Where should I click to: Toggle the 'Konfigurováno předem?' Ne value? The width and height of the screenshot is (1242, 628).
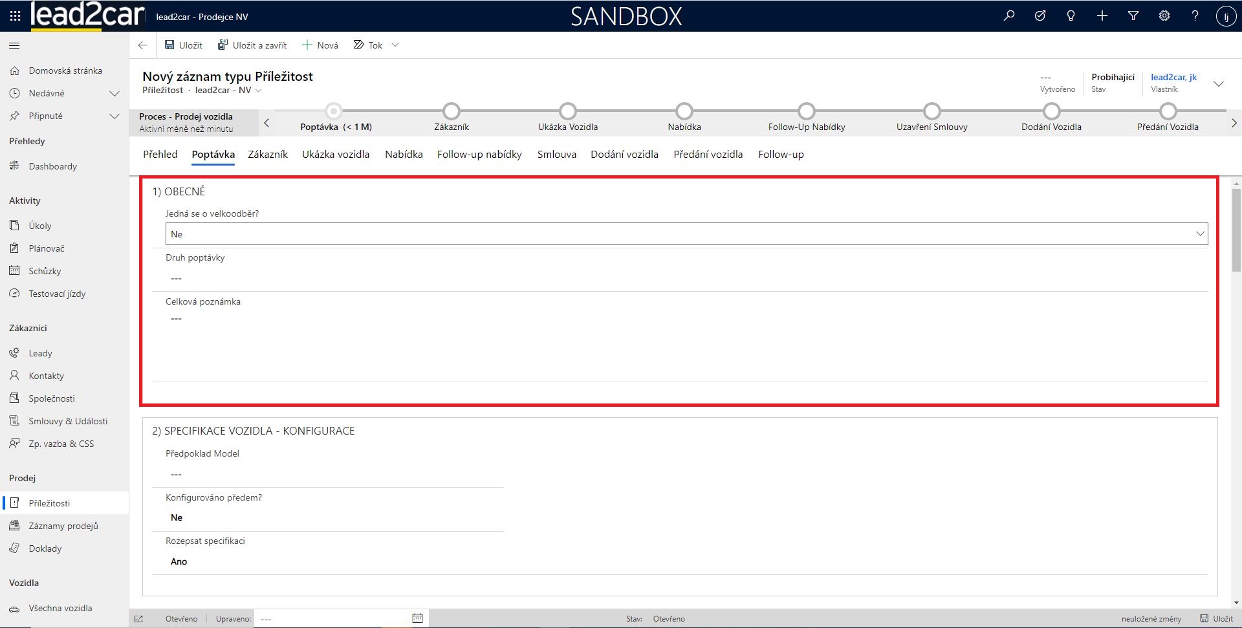(x=177, y=517)
